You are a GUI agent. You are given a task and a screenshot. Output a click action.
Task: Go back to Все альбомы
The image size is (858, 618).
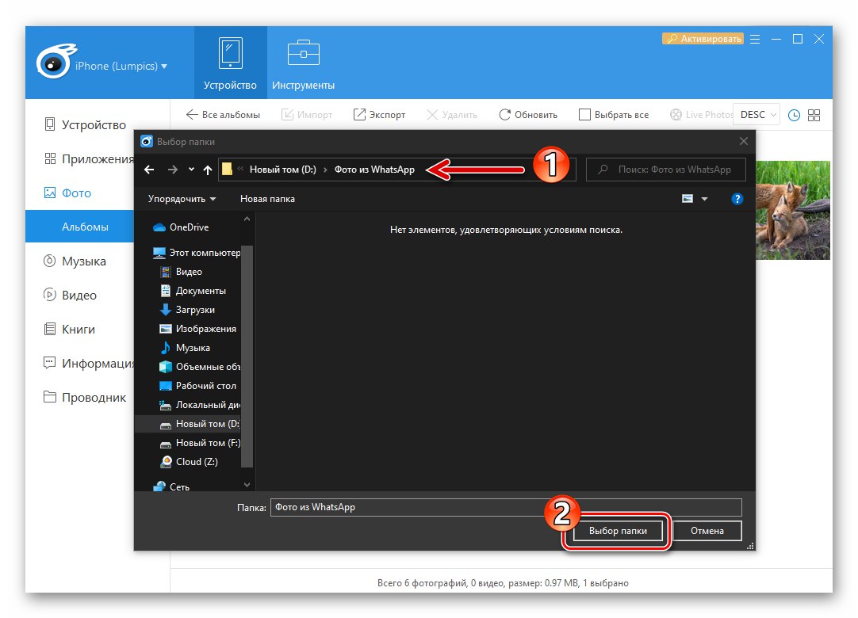(x=223, y=115)
